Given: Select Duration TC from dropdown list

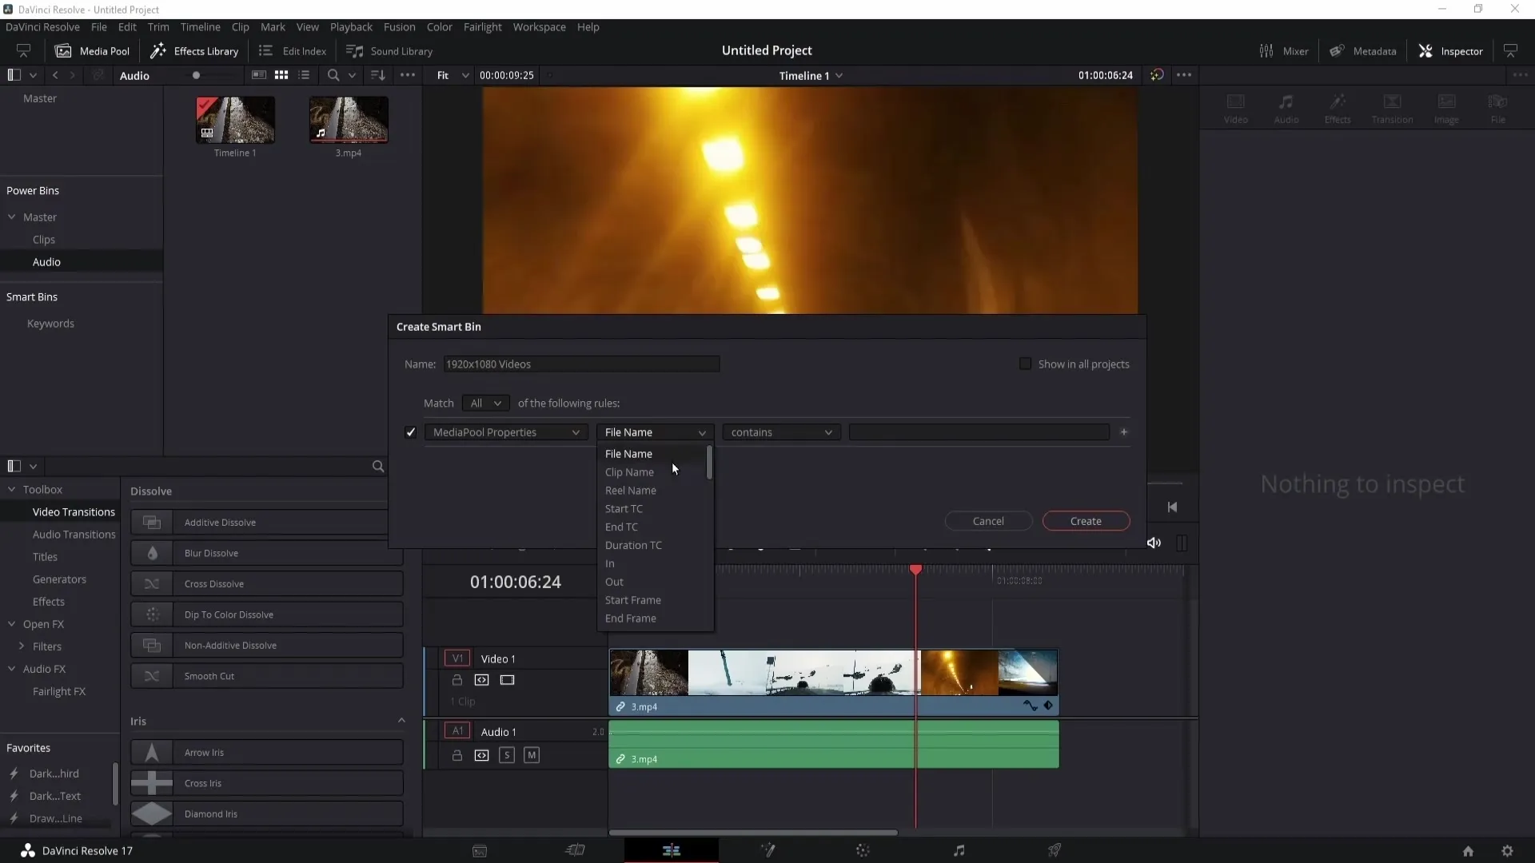Looking at the screenshot, I should tap(635, 545).
